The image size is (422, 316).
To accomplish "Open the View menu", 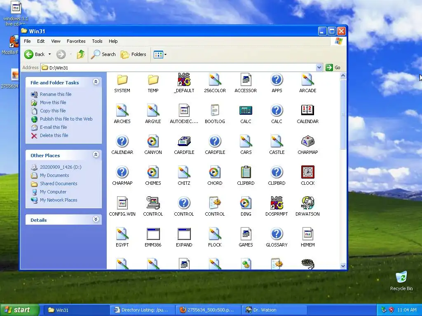I will pos(56,41).
